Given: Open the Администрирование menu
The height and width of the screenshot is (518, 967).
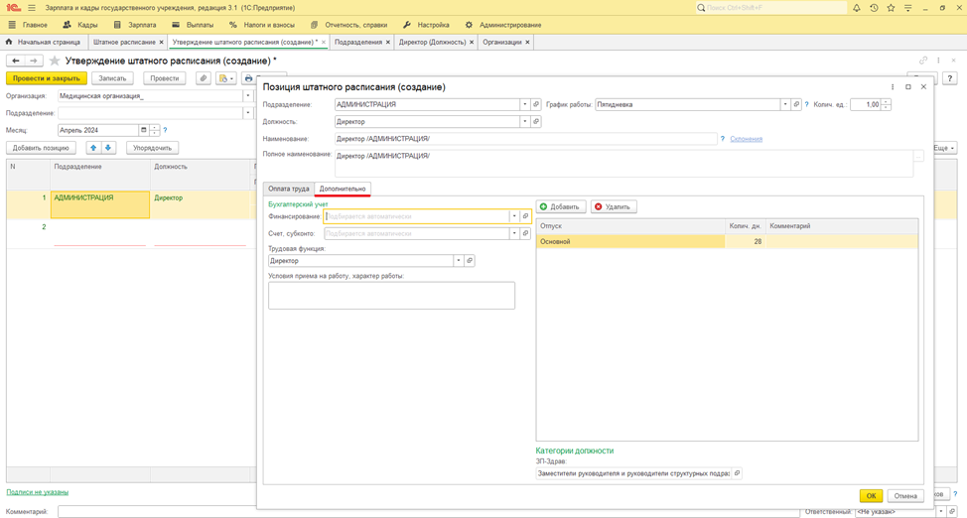Looking at the screenshot, I should (x=503, y=25).
